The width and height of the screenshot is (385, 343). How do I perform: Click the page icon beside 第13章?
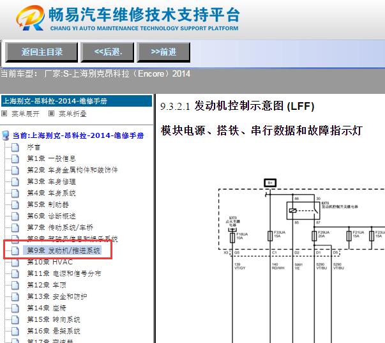[x=15, y=296]
